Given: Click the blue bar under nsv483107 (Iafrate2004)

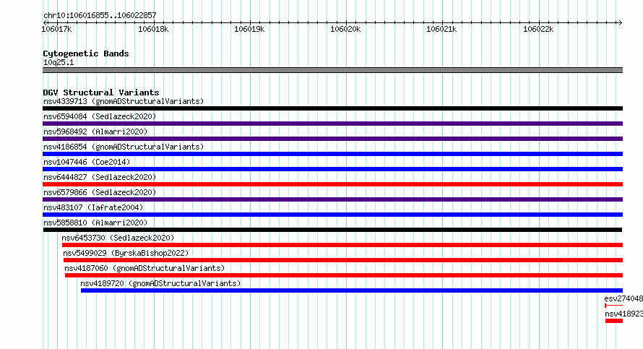Looking at the screenshot, I should tap(332, 215).
